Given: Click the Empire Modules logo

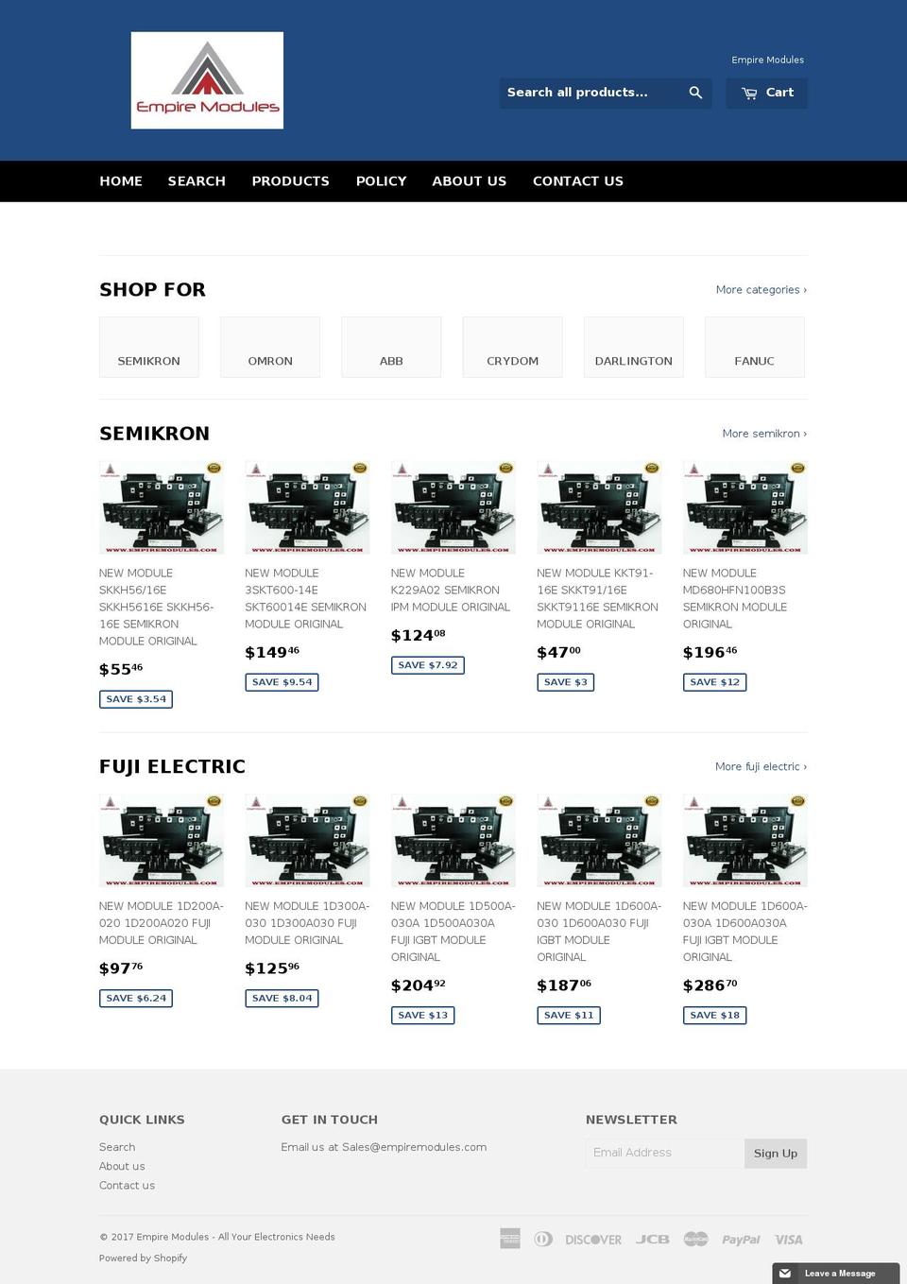Looking at the screenshot, I should coord(206,80).
